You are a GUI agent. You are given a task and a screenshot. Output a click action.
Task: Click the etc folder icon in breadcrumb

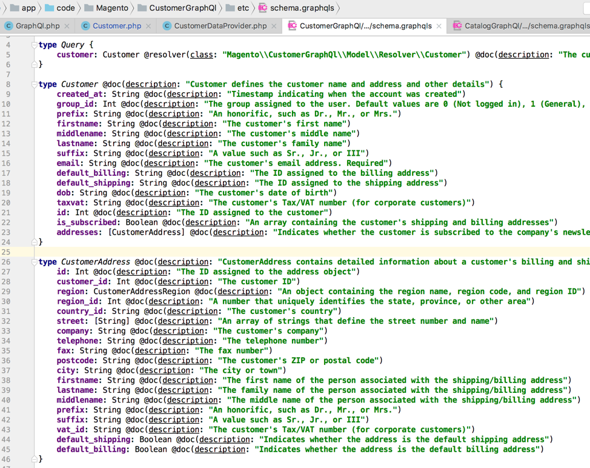click(230, 8)
